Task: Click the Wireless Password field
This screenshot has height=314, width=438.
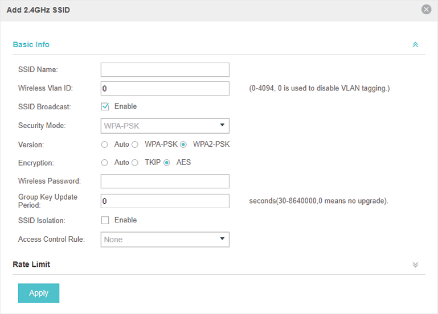Action: 165,181
